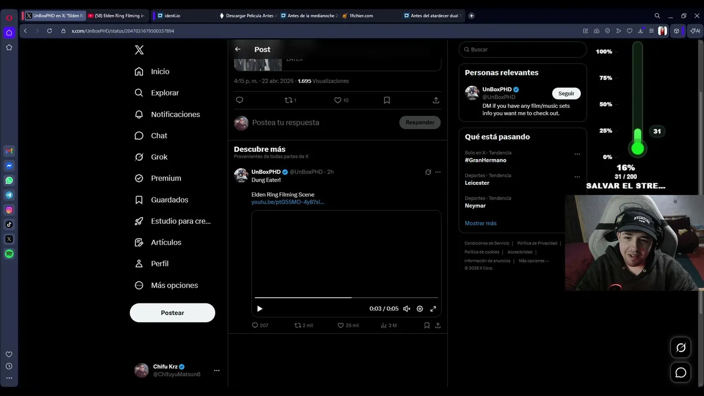Like the main post with 10 likes
Viewport: 704px width, 396px height.
pos(341,100)
